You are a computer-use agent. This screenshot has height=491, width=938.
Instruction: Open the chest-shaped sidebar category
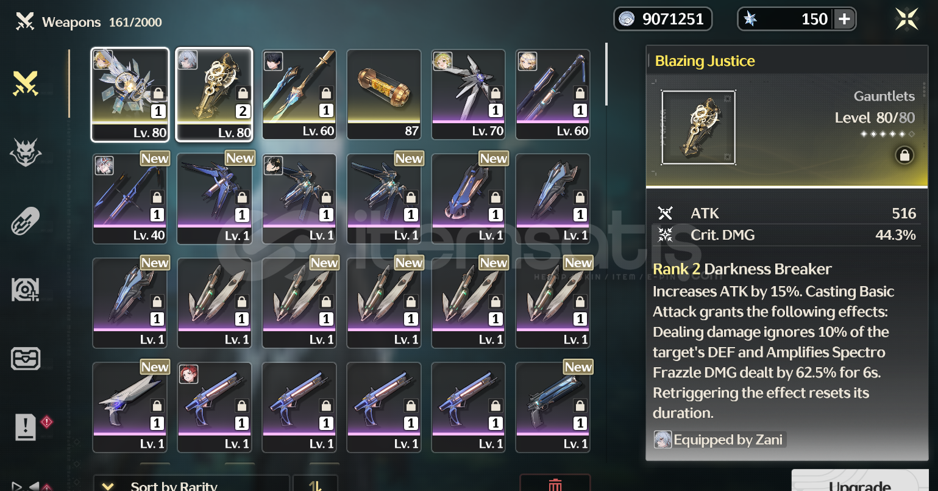click(x=26, y=358)
